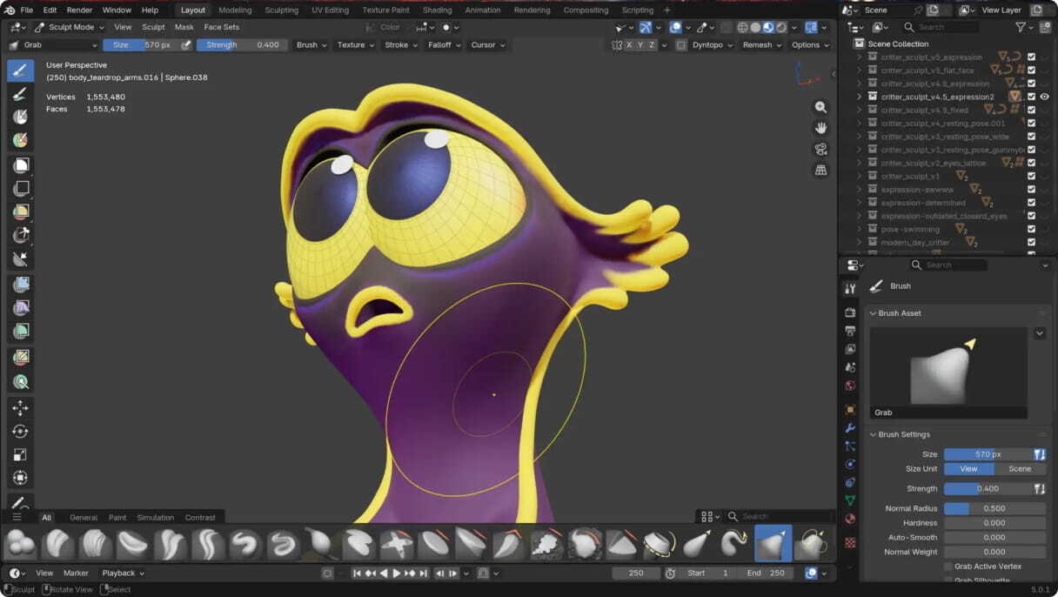The image size is (1058, 597).
Task: Open the Sculpt menu
Action: pyautogui.click(x=153, y=27)
